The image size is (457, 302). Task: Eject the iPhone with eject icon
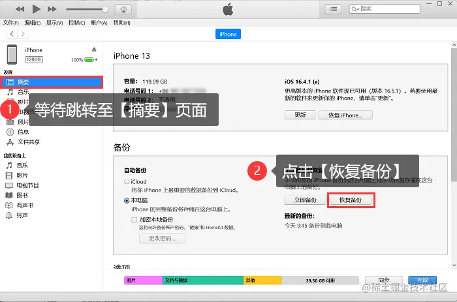[x=94, y=49]
